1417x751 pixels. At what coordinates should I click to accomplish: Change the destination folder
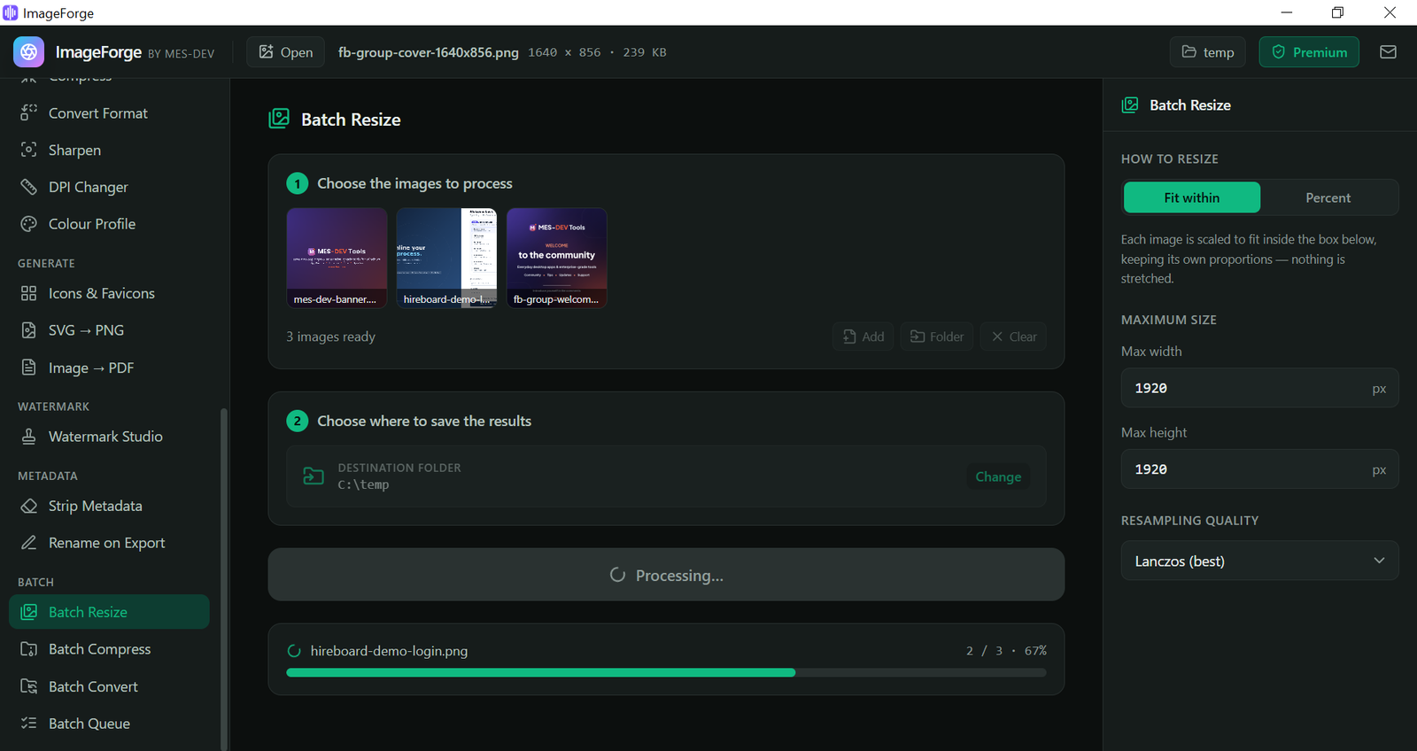pyautogui.click(x=998, y=476)
